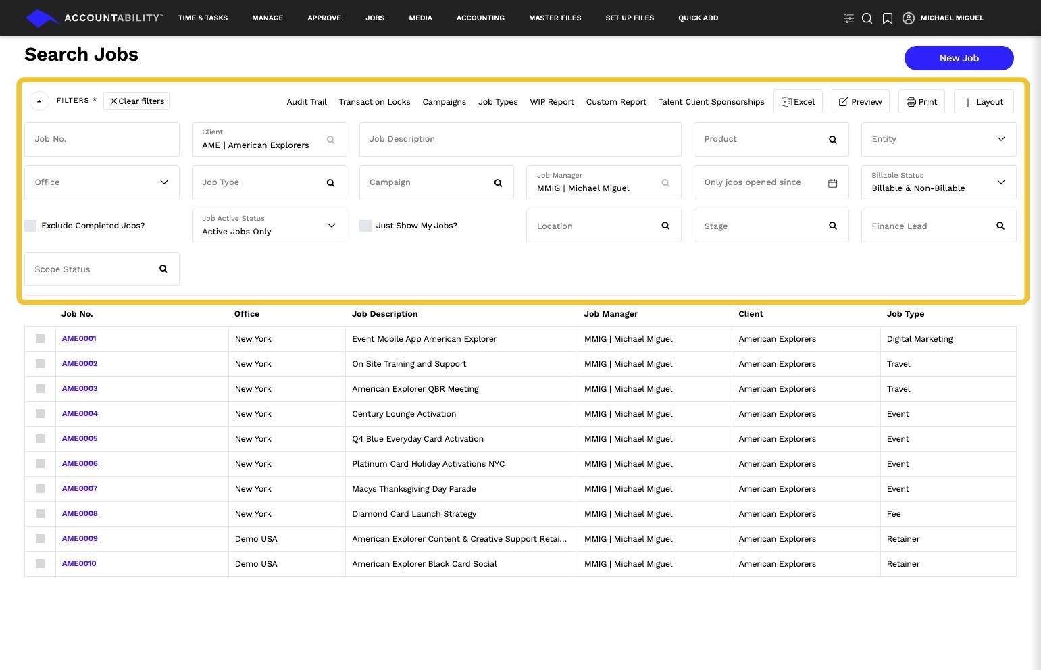1041x670 pixels.
Task: Open calendar picker for jobs opened since
Action: pos(832,183)
